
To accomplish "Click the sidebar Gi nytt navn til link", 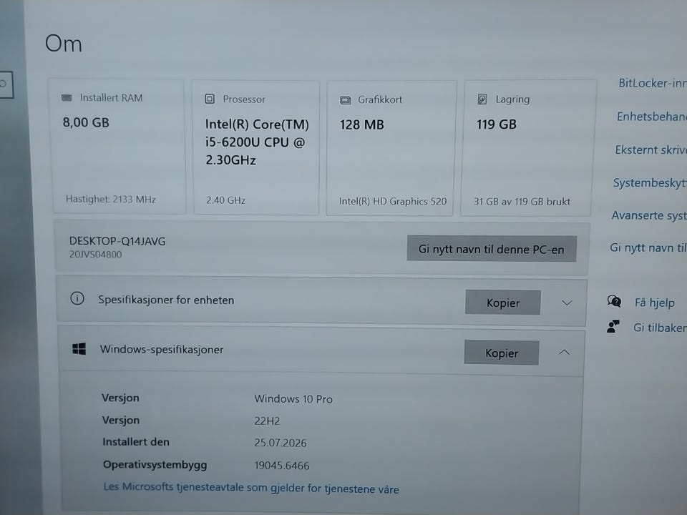I will (648, 248).
